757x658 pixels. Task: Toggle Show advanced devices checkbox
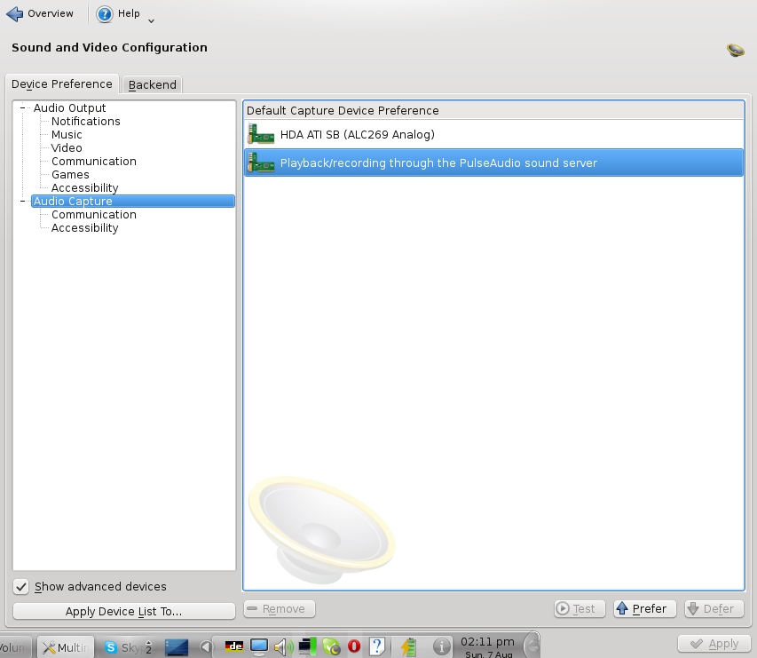point(22,587)
